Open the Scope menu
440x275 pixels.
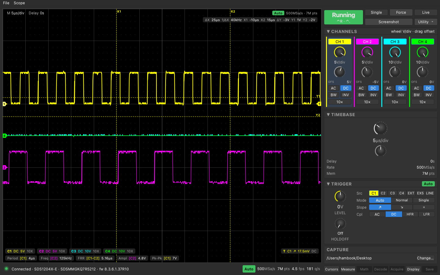(19, 3)
